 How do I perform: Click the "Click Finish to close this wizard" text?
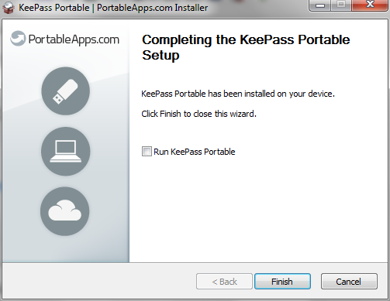tap(198, 114)
